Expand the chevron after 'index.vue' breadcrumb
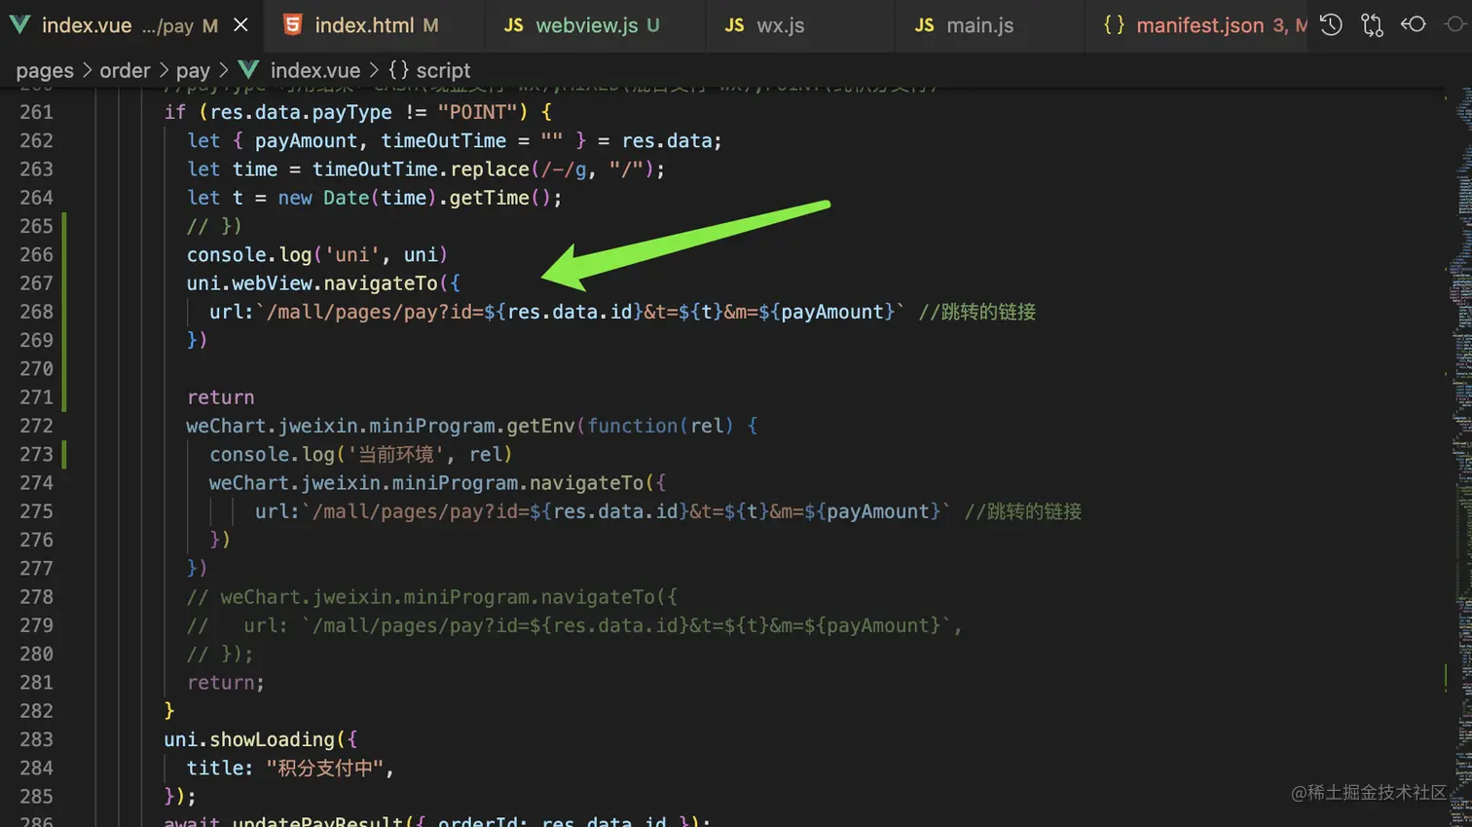 [374, 70]
